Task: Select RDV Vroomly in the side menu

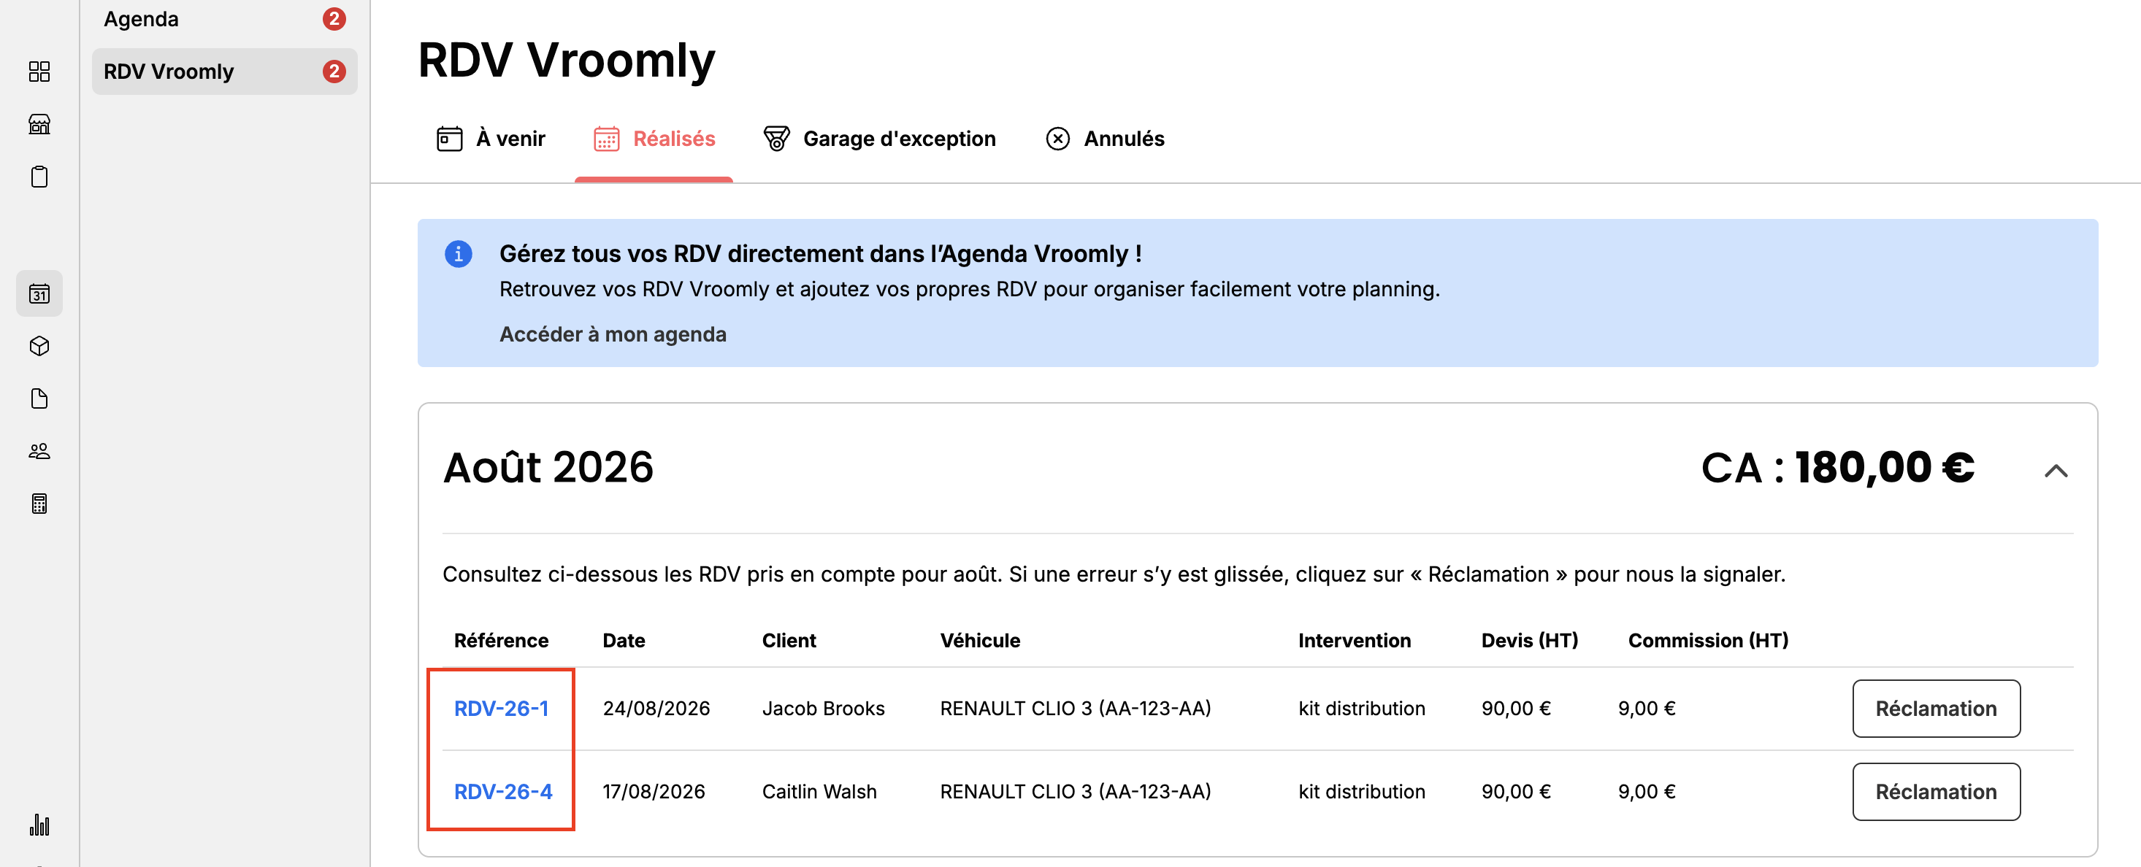Action: tap(224, 72)
